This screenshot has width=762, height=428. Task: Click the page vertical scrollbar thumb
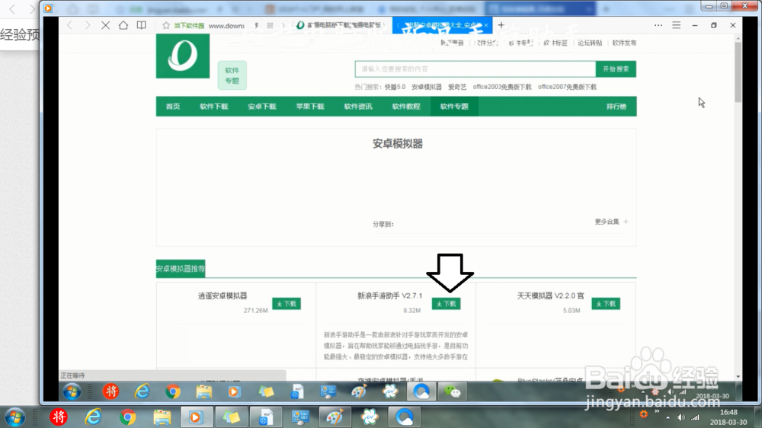pyautogui.click(x=738, y=73)
